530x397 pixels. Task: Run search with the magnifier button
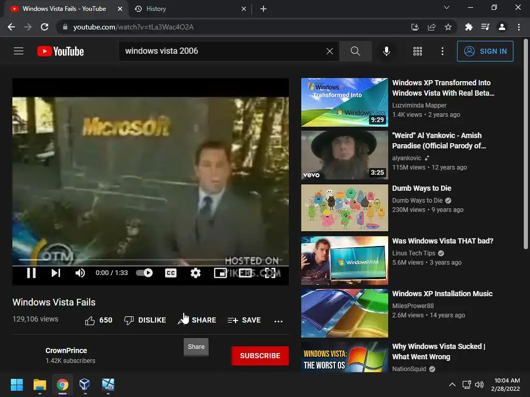tap(355, 51)
